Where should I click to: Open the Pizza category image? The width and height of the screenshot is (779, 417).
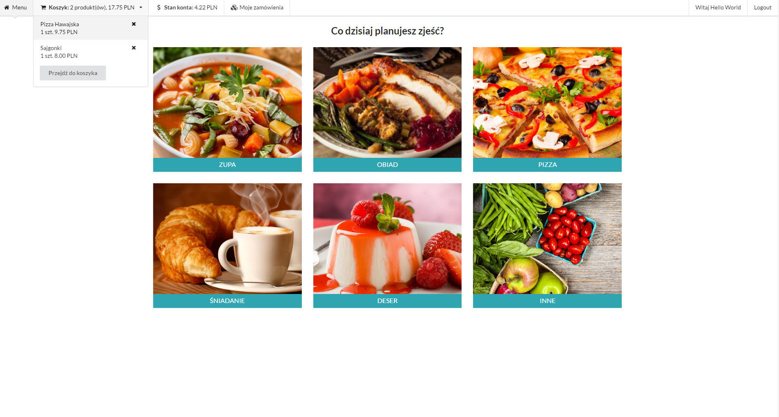coord(547,103)
